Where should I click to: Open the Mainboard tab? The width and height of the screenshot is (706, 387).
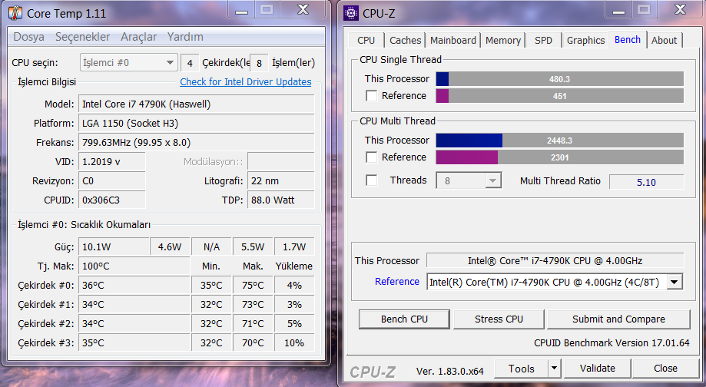click(x=453, y=41)
